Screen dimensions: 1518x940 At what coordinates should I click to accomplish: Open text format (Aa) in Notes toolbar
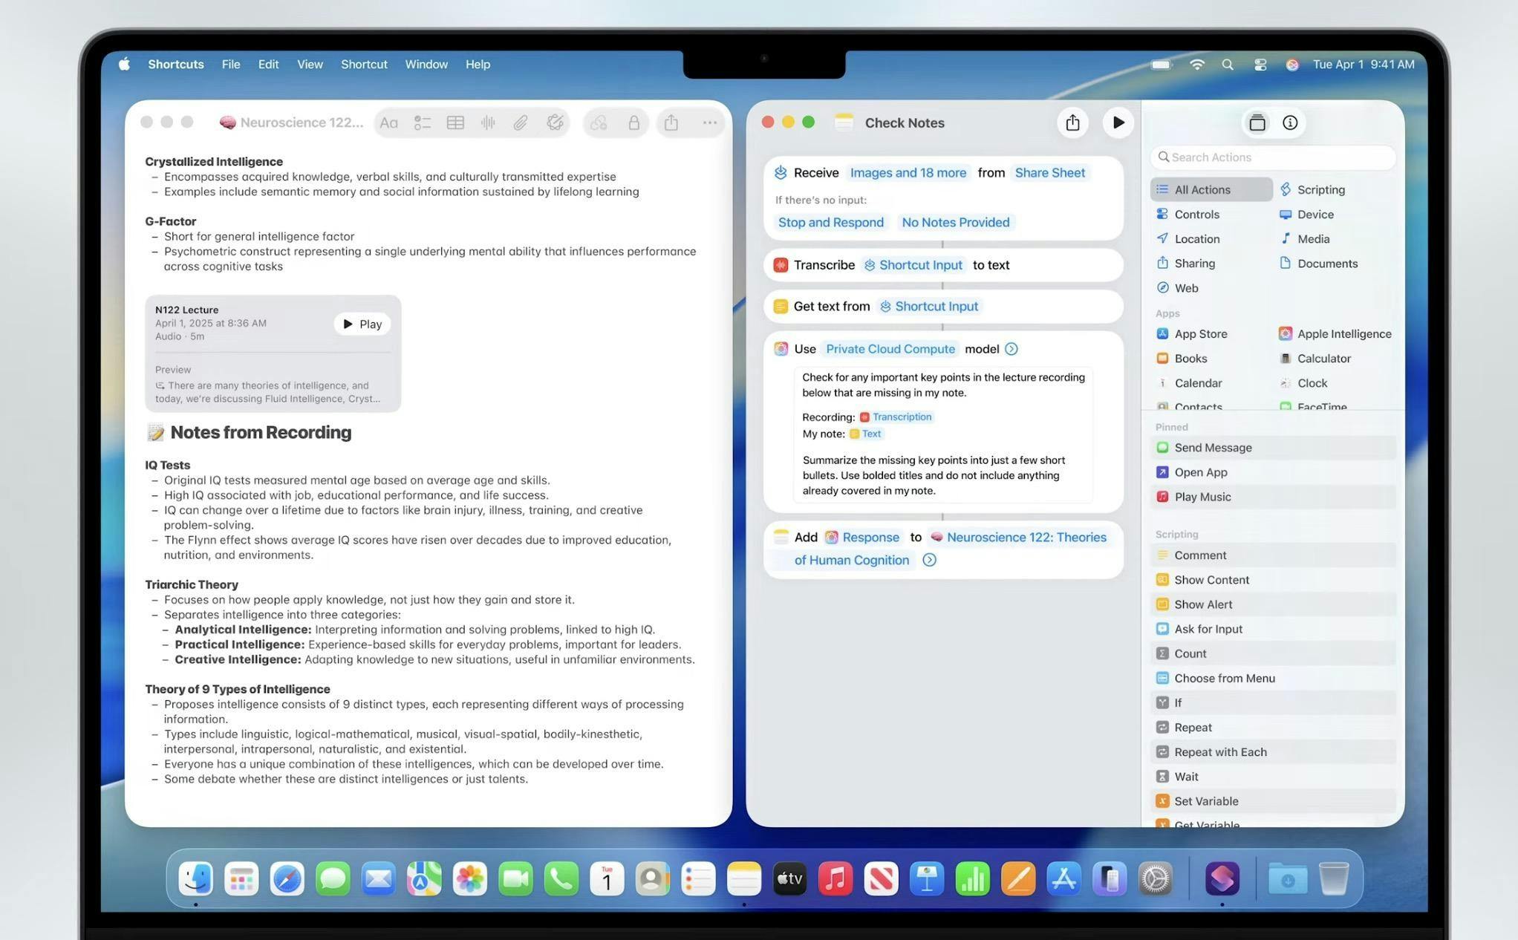388,123
